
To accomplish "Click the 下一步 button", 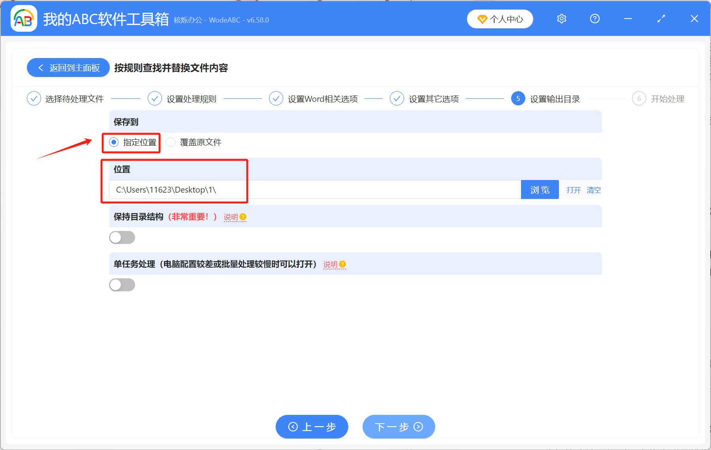I will 399,427.
